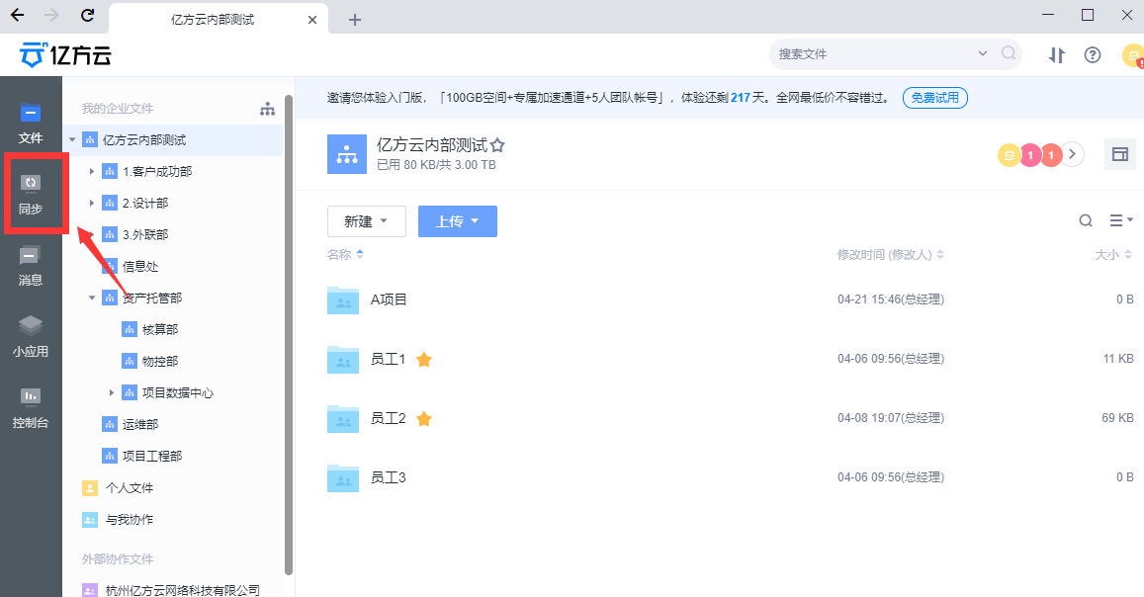Open the 同步 sync section
The width and height of the screenshot is (1144, 597).
coord(31,196)
